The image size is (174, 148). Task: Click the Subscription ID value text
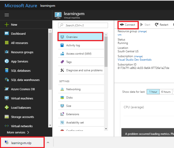pos(143,68)
